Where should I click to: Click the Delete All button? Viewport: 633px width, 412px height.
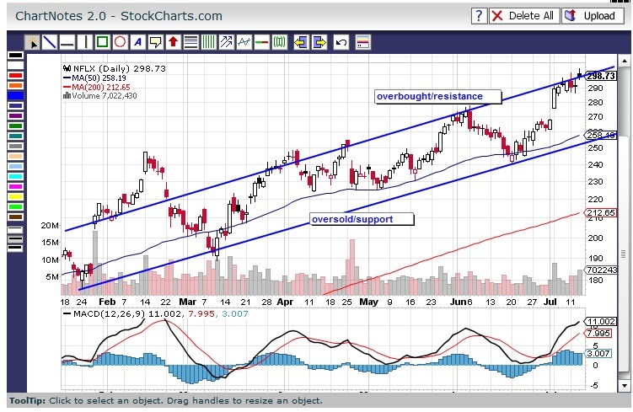(524, 16)
